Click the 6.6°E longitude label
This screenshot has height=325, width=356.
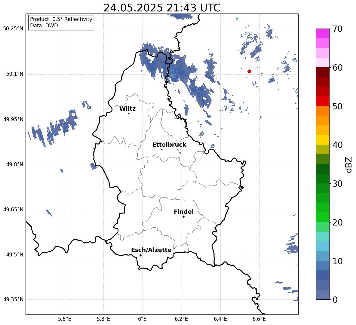259,319
